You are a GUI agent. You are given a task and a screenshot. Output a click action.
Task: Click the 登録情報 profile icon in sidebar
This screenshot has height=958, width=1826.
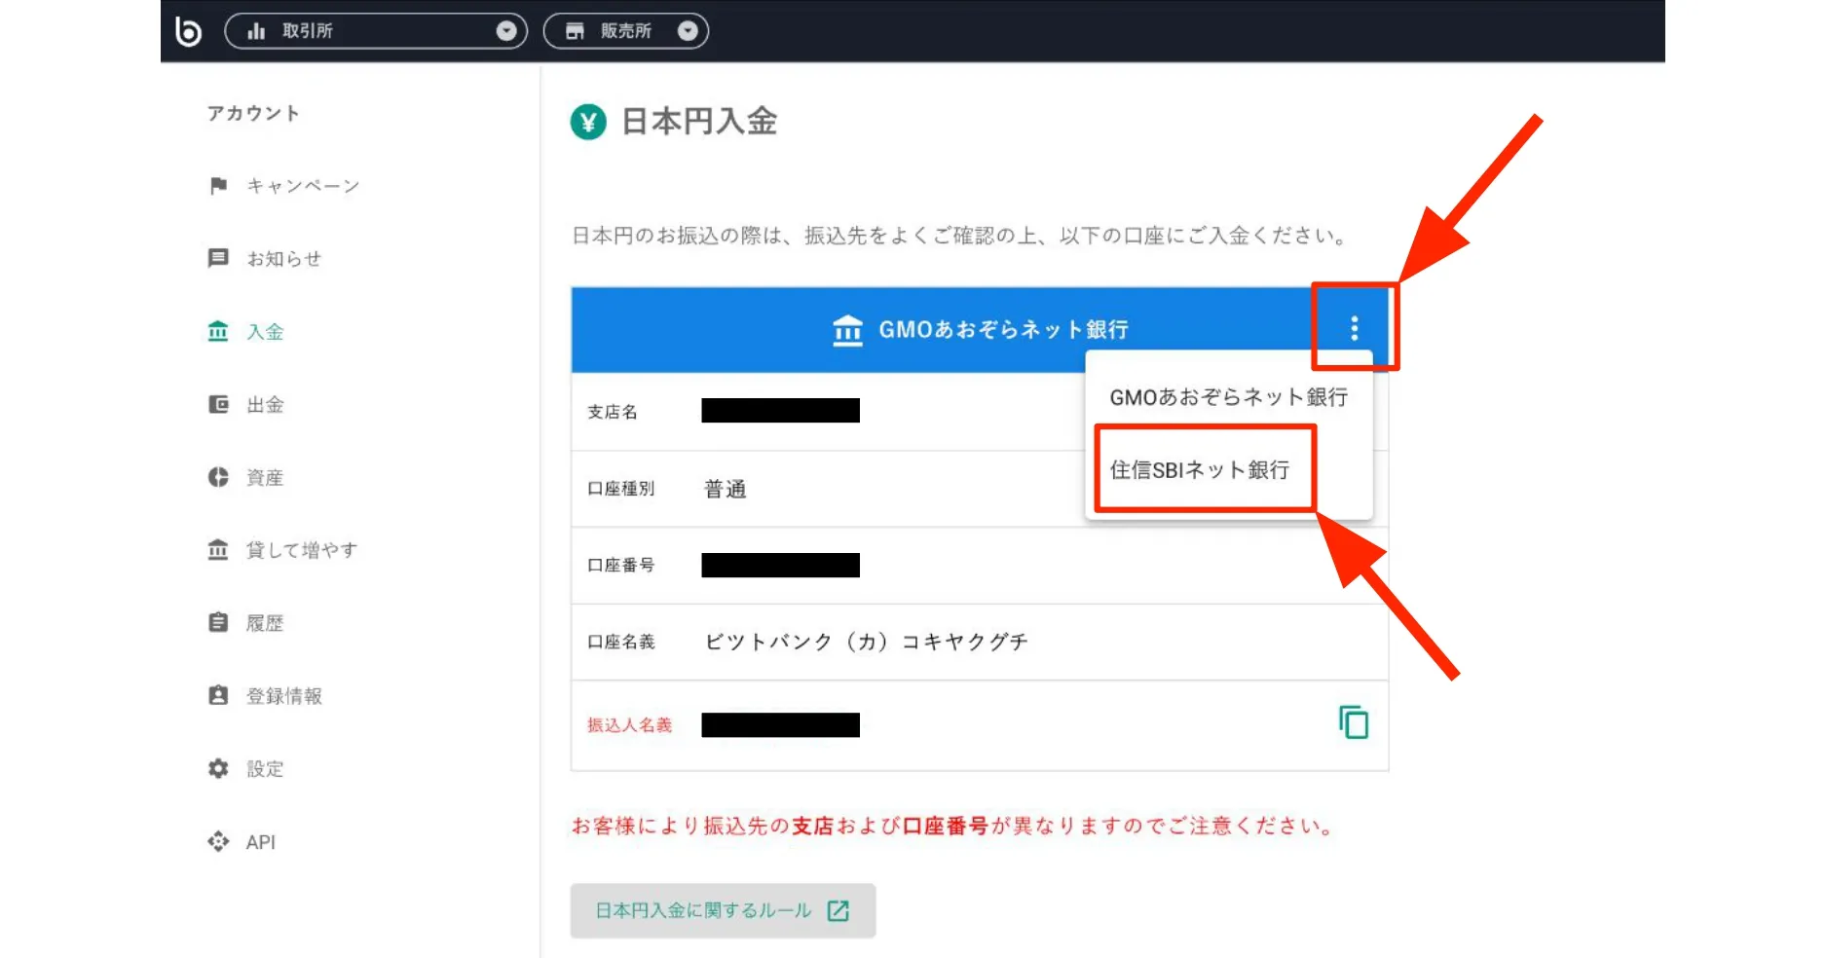pyautogui.click(x=218, y=695)
